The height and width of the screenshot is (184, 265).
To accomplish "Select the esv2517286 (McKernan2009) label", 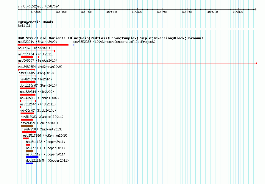I will [45, 135].
